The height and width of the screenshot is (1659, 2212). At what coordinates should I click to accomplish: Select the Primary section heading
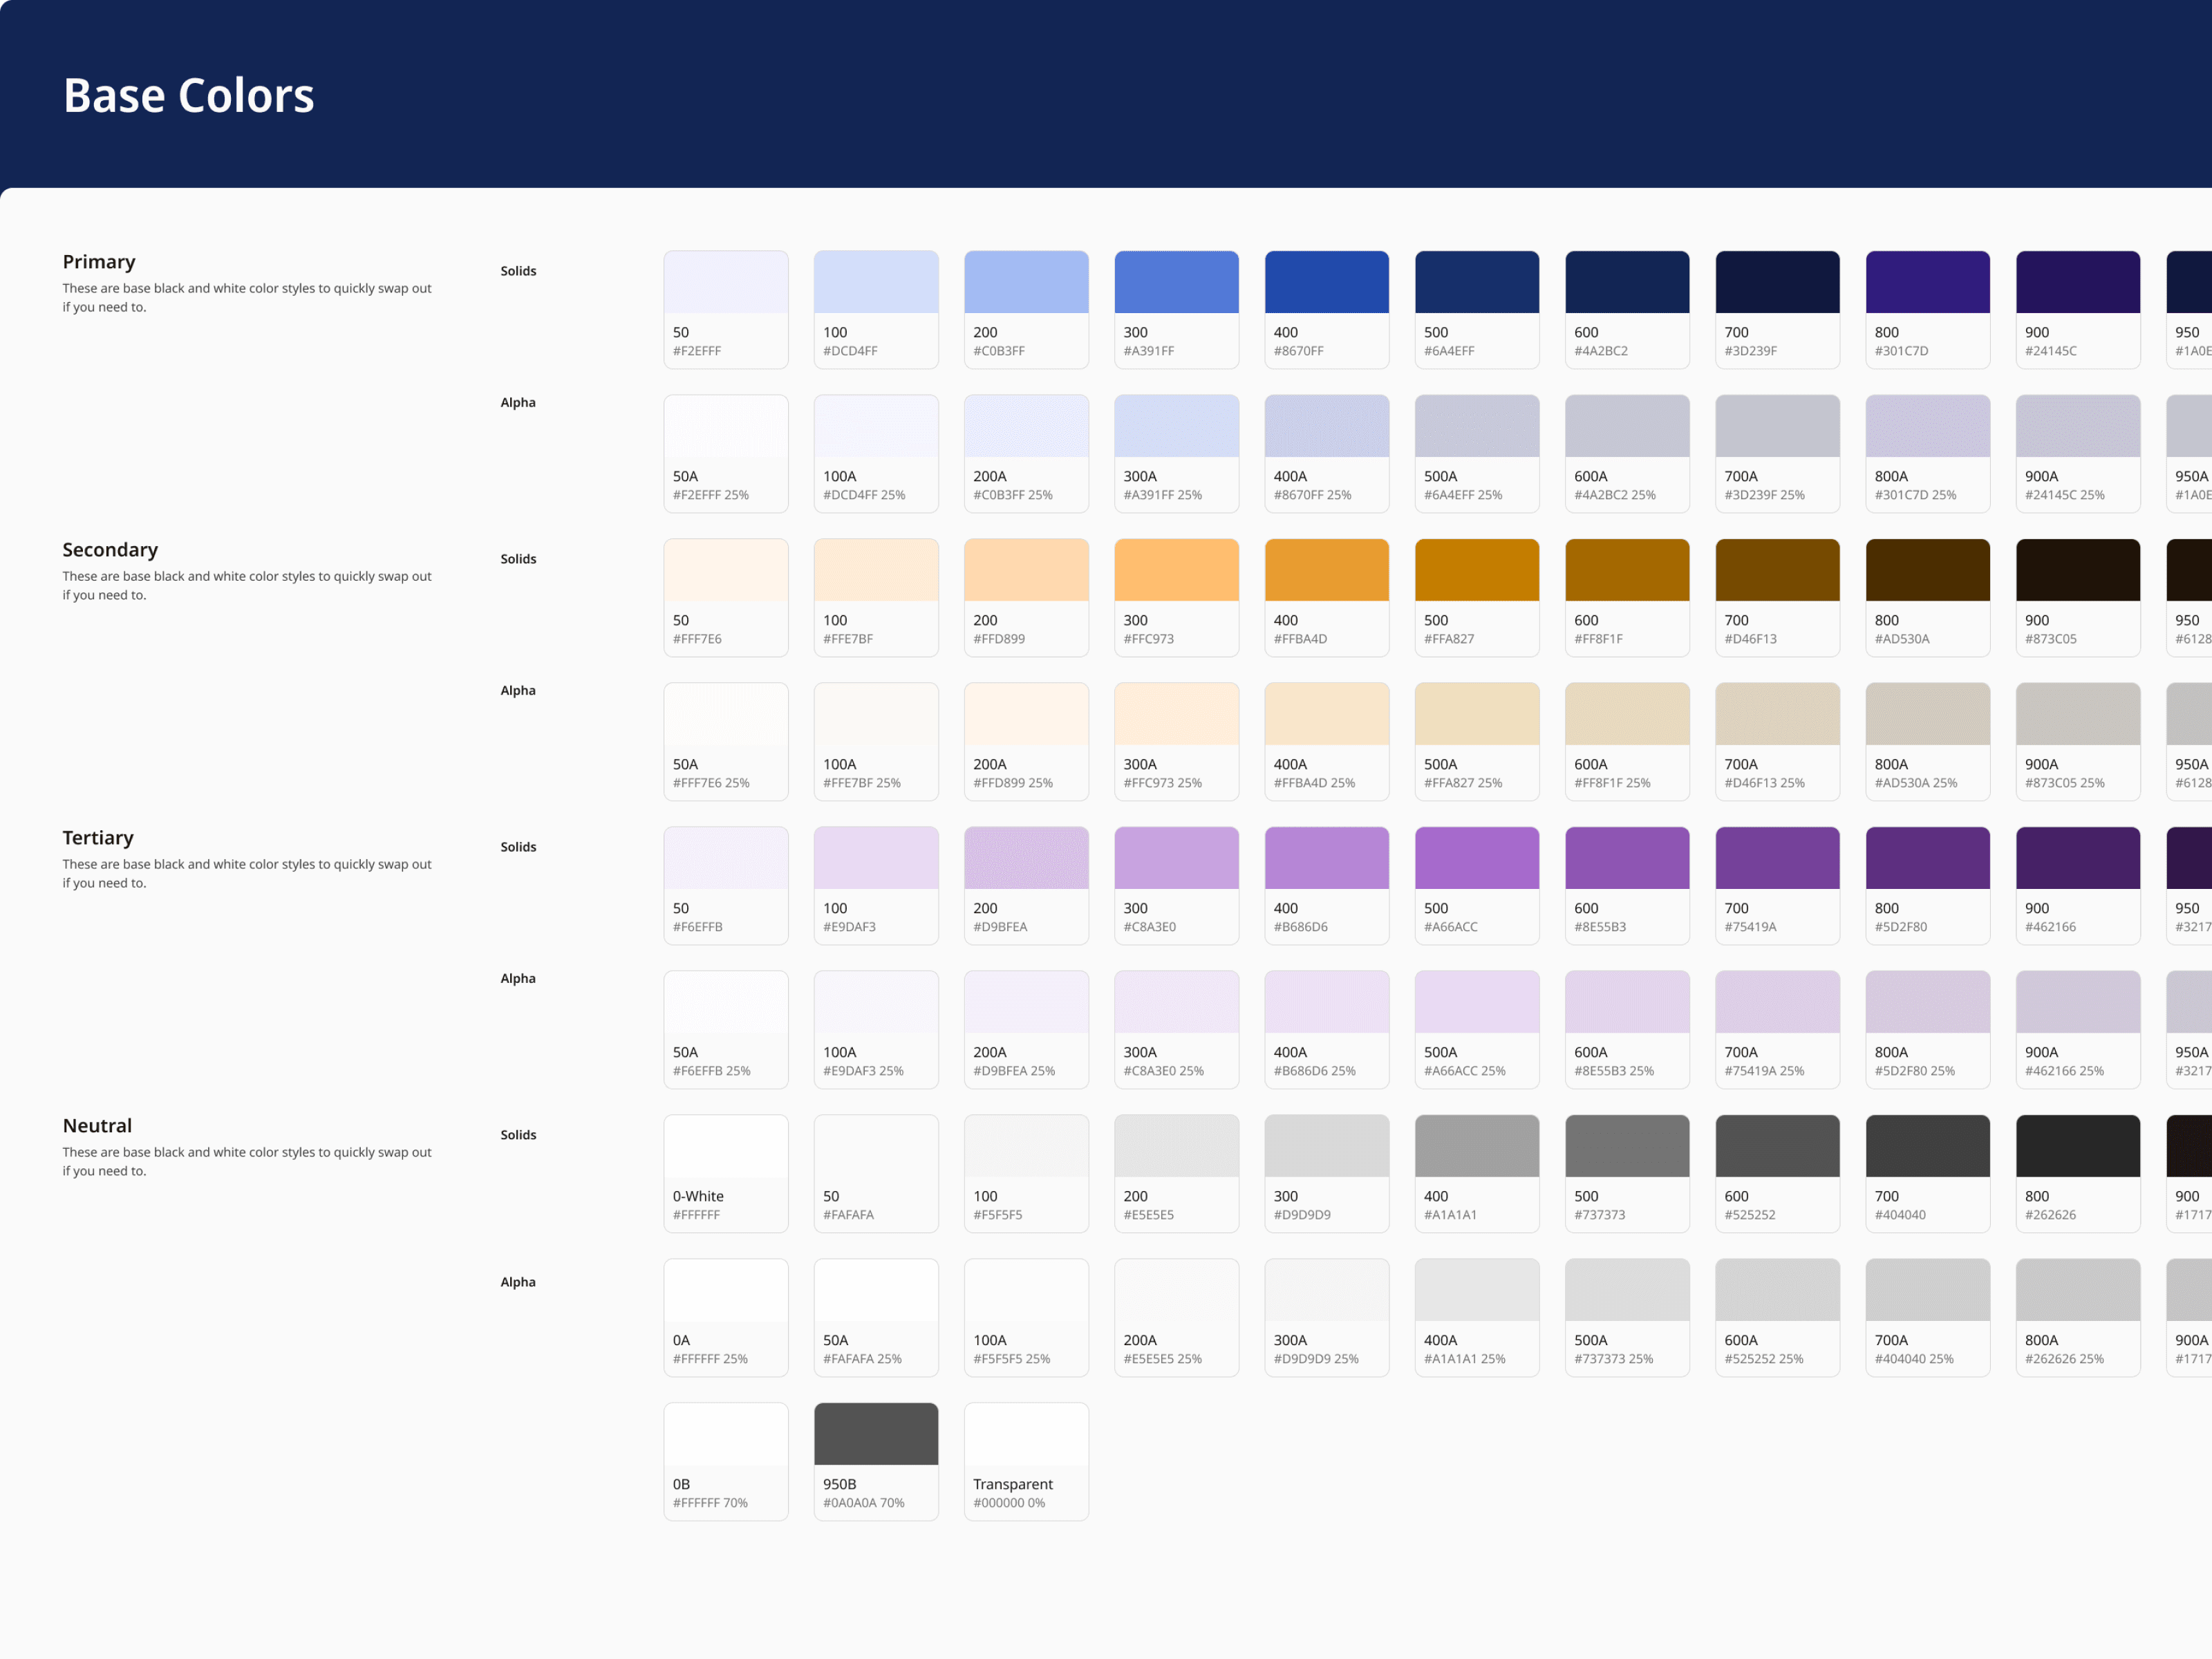click(x=99, y=262)
